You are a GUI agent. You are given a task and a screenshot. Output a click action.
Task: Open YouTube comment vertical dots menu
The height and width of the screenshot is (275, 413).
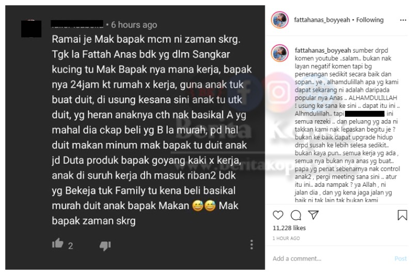pyautogui.click(x=251, y=245)
